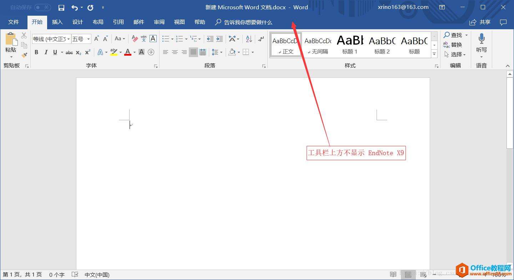Image resolution: width=514 pixels, height=280 pixels.
Task: Open the font name dropdown
Action: click(68, 39)
